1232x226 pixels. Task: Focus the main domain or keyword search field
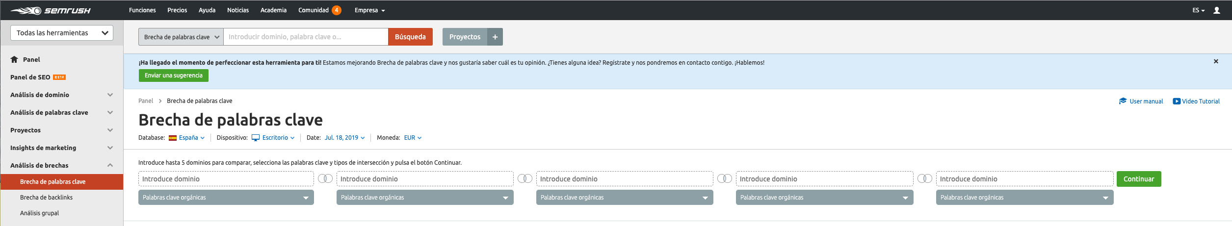306,37
